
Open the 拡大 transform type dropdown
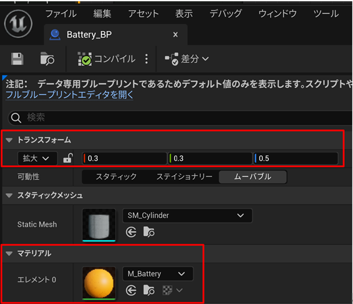tap(37, 158)
